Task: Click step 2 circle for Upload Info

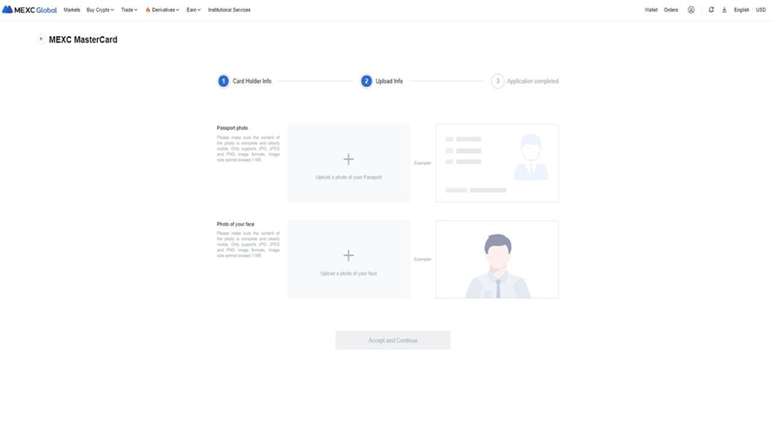Action: click(366, 81)
